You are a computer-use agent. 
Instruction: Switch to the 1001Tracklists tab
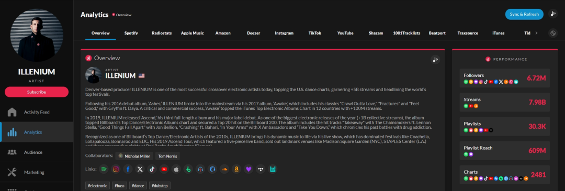pos(406,33)
